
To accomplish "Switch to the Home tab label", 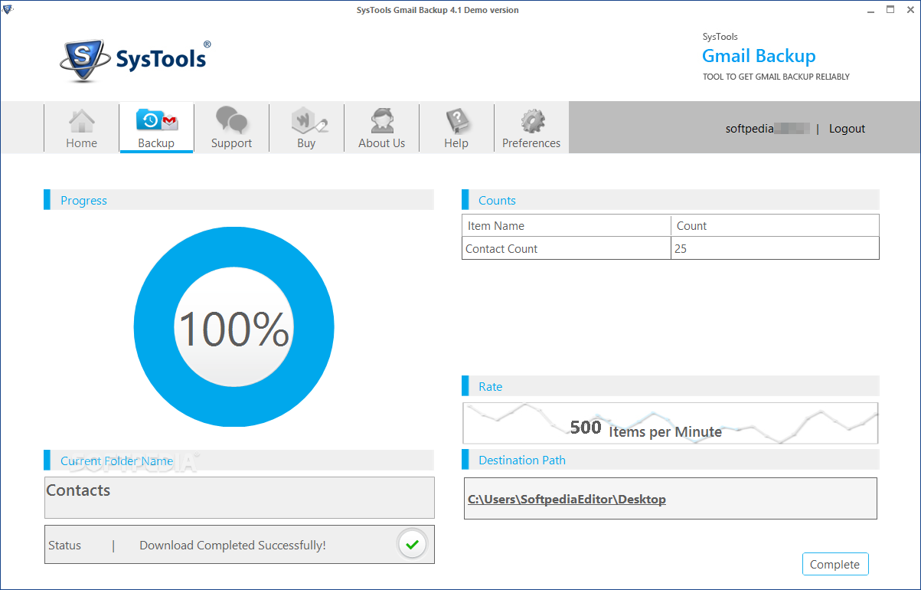I will 81,143.
